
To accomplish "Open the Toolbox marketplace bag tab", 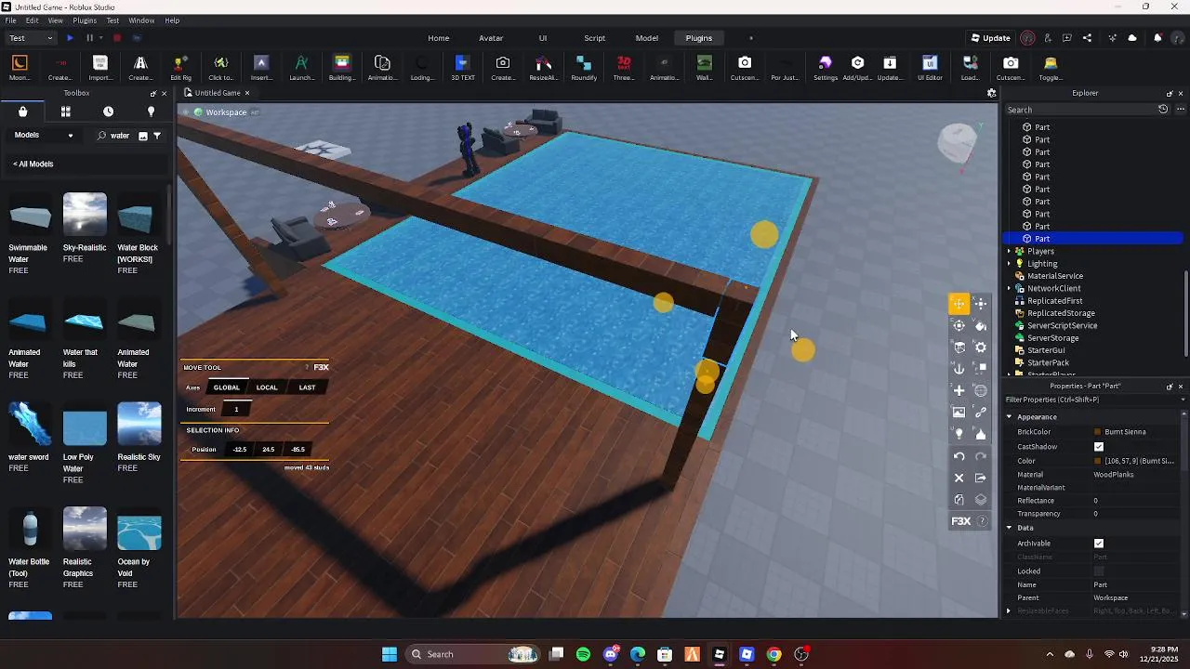I will click(x=23, y=111).
